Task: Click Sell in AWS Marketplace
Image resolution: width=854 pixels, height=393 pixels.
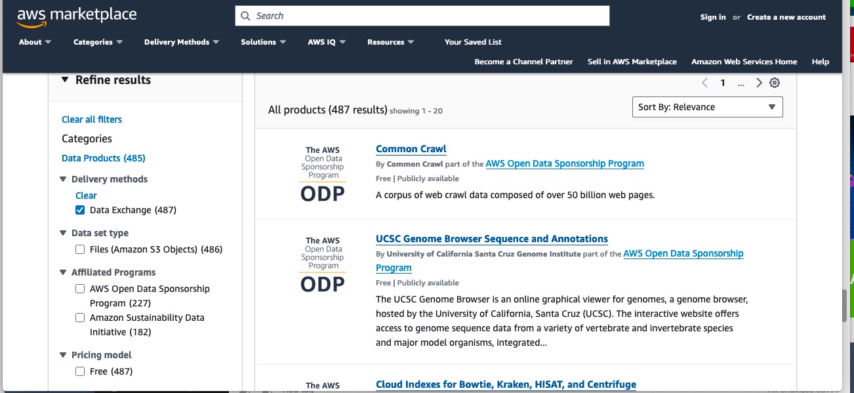Action: [x=630, y=61]
